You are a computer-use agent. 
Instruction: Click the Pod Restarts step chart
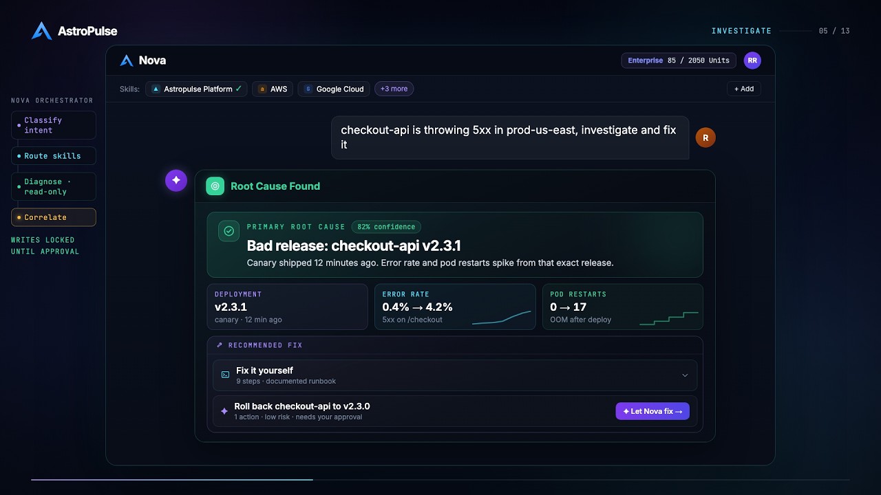pos(669,318)
